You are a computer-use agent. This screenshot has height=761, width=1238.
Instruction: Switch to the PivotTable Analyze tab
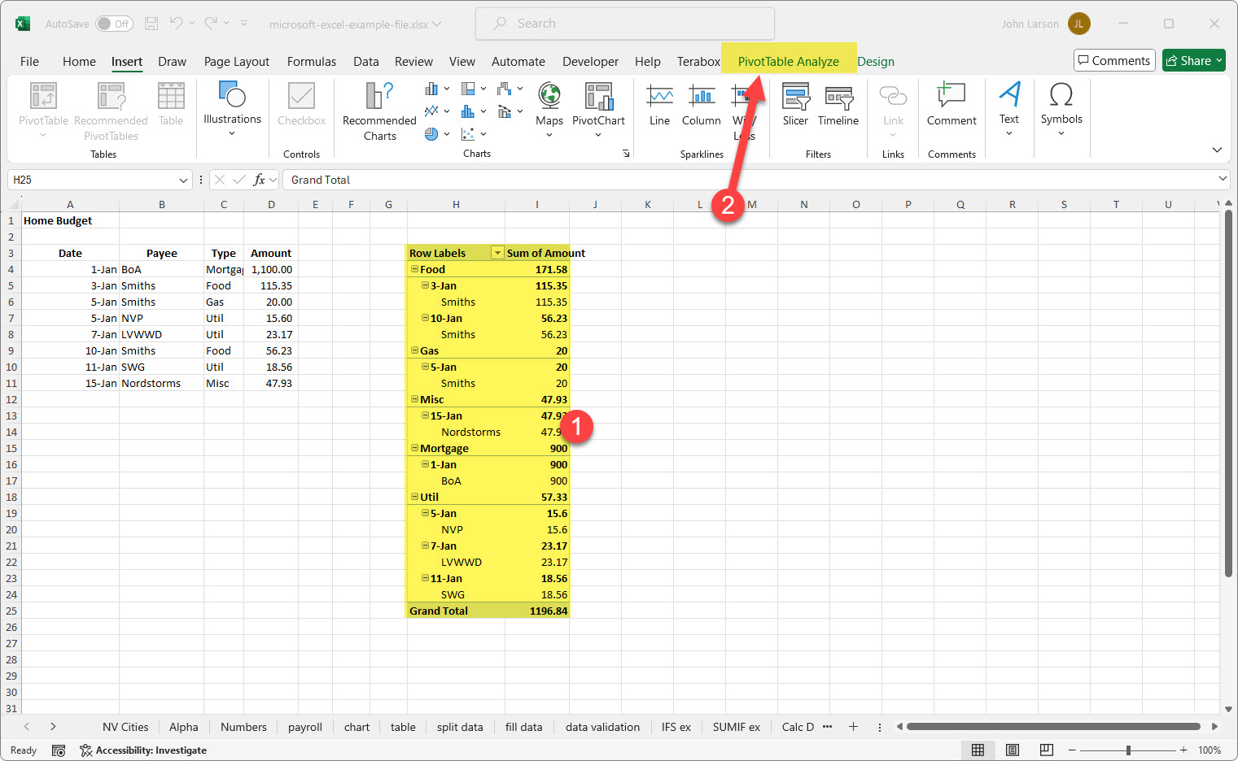point(789,61)
